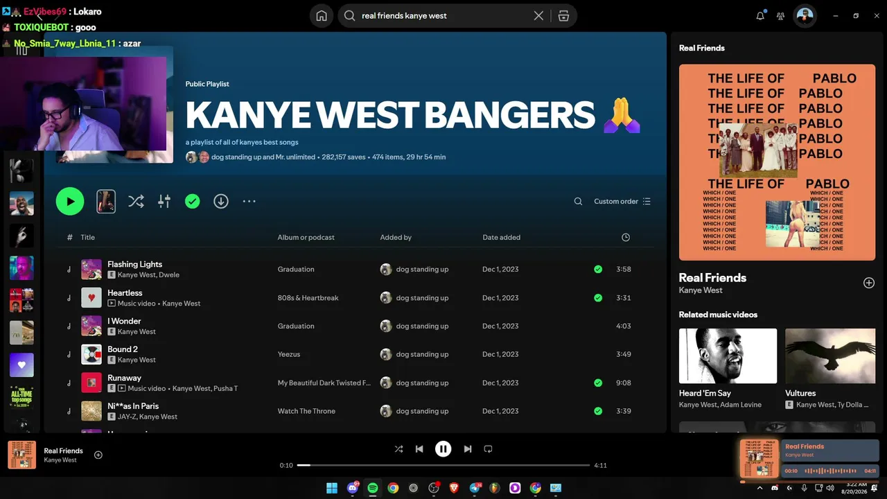Open more options for the playlist

[x=249, y=202]
